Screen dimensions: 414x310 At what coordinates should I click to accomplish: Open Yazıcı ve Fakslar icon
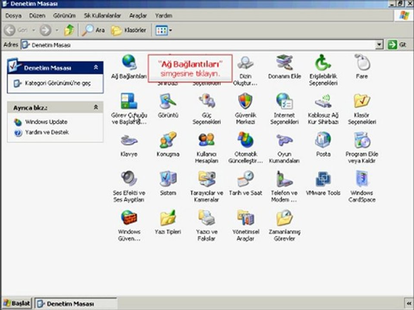pyautogui.click(x=207, y=218)
